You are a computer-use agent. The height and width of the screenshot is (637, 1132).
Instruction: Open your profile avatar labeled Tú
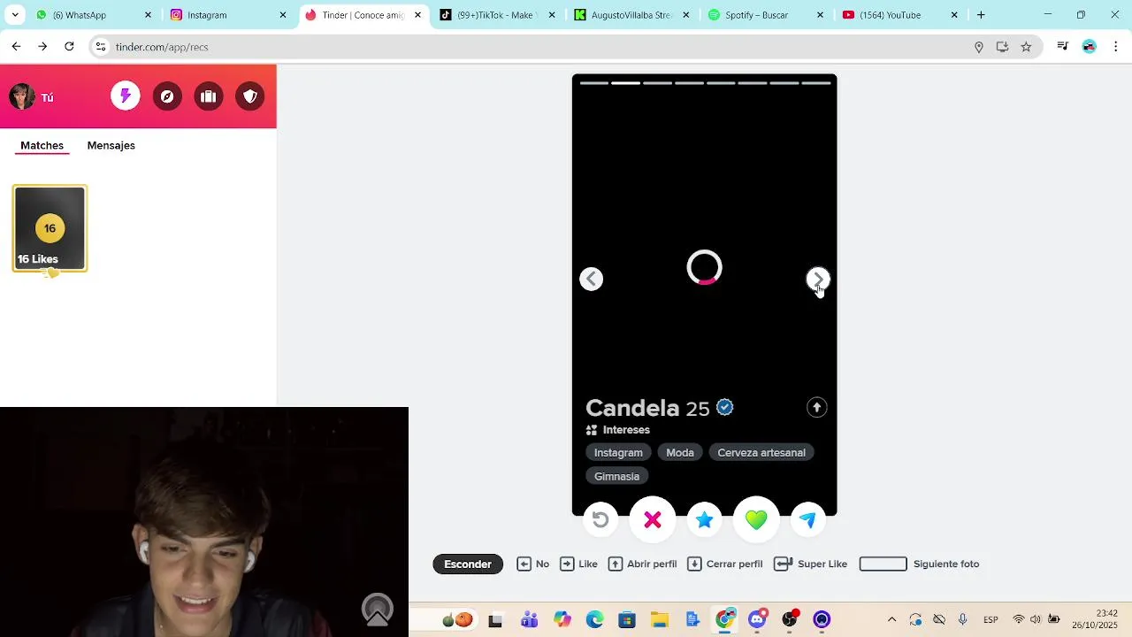pyautogui.click(x=31, y=97)
